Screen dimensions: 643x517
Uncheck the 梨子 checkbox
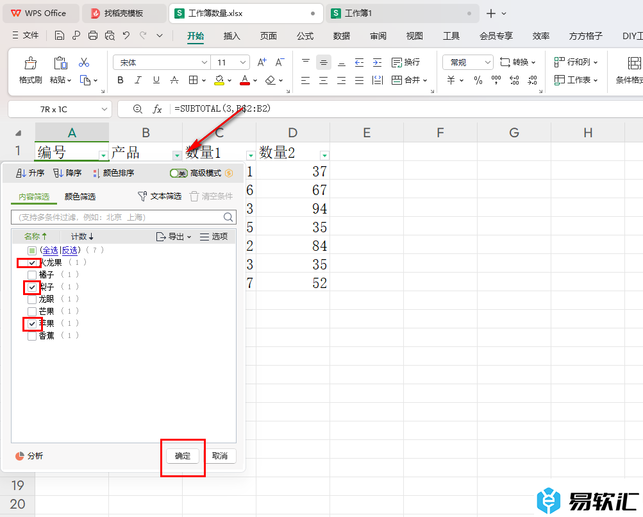[x=32, y=287]
